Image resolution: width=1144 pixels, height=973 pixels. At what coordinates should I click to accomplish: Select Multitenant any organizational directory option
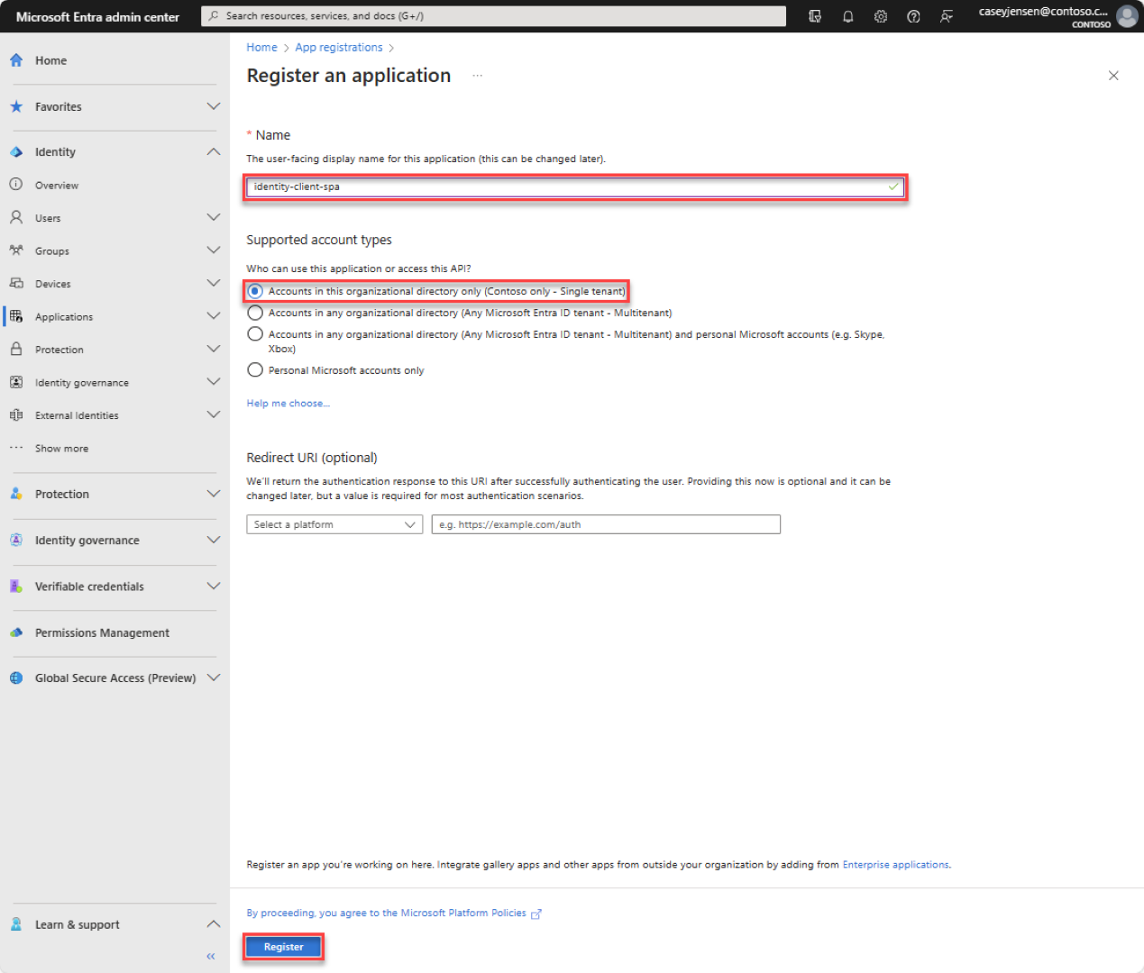pos(255,313)
